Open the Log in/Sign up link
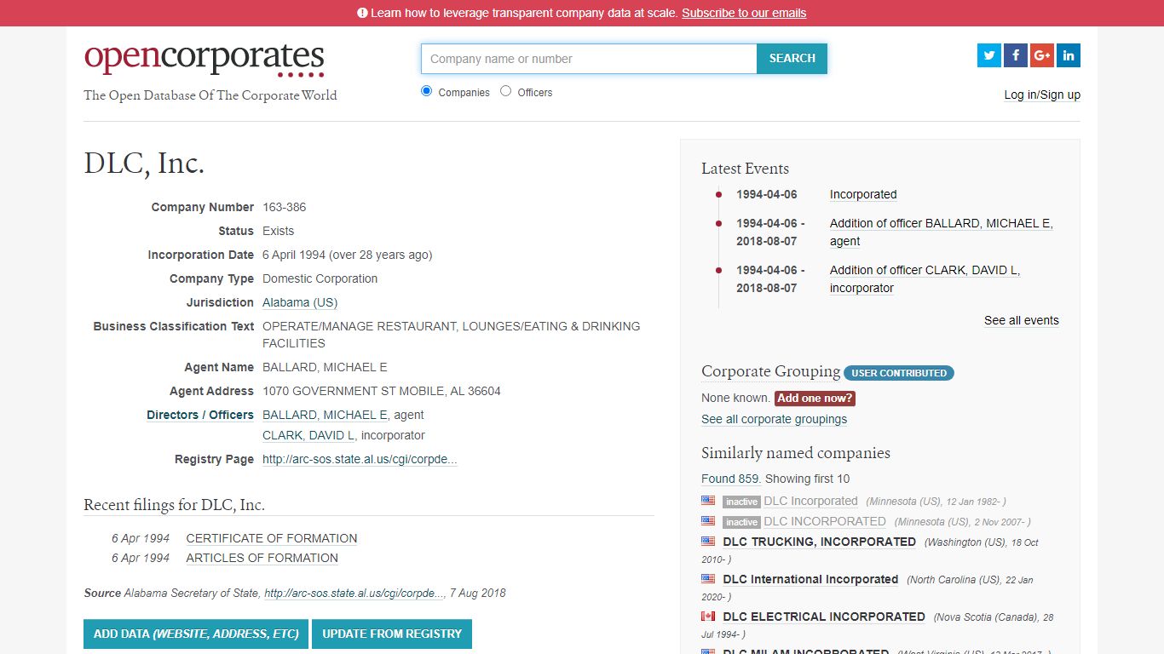 [1042, 95]
